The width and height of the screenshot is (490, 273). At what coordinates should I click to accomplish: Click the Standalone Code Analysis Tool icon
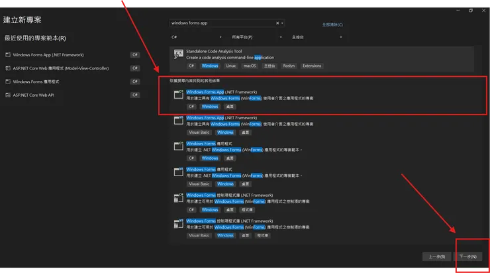click(178, 54)
